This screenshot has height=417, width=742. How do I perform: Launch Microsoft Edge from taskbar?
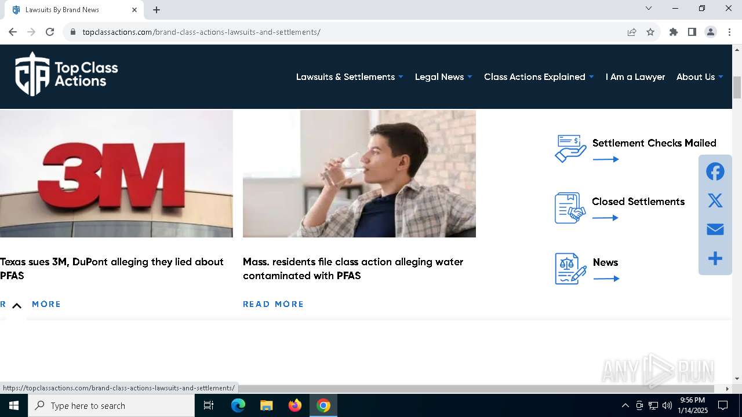(x=238, y=405)
